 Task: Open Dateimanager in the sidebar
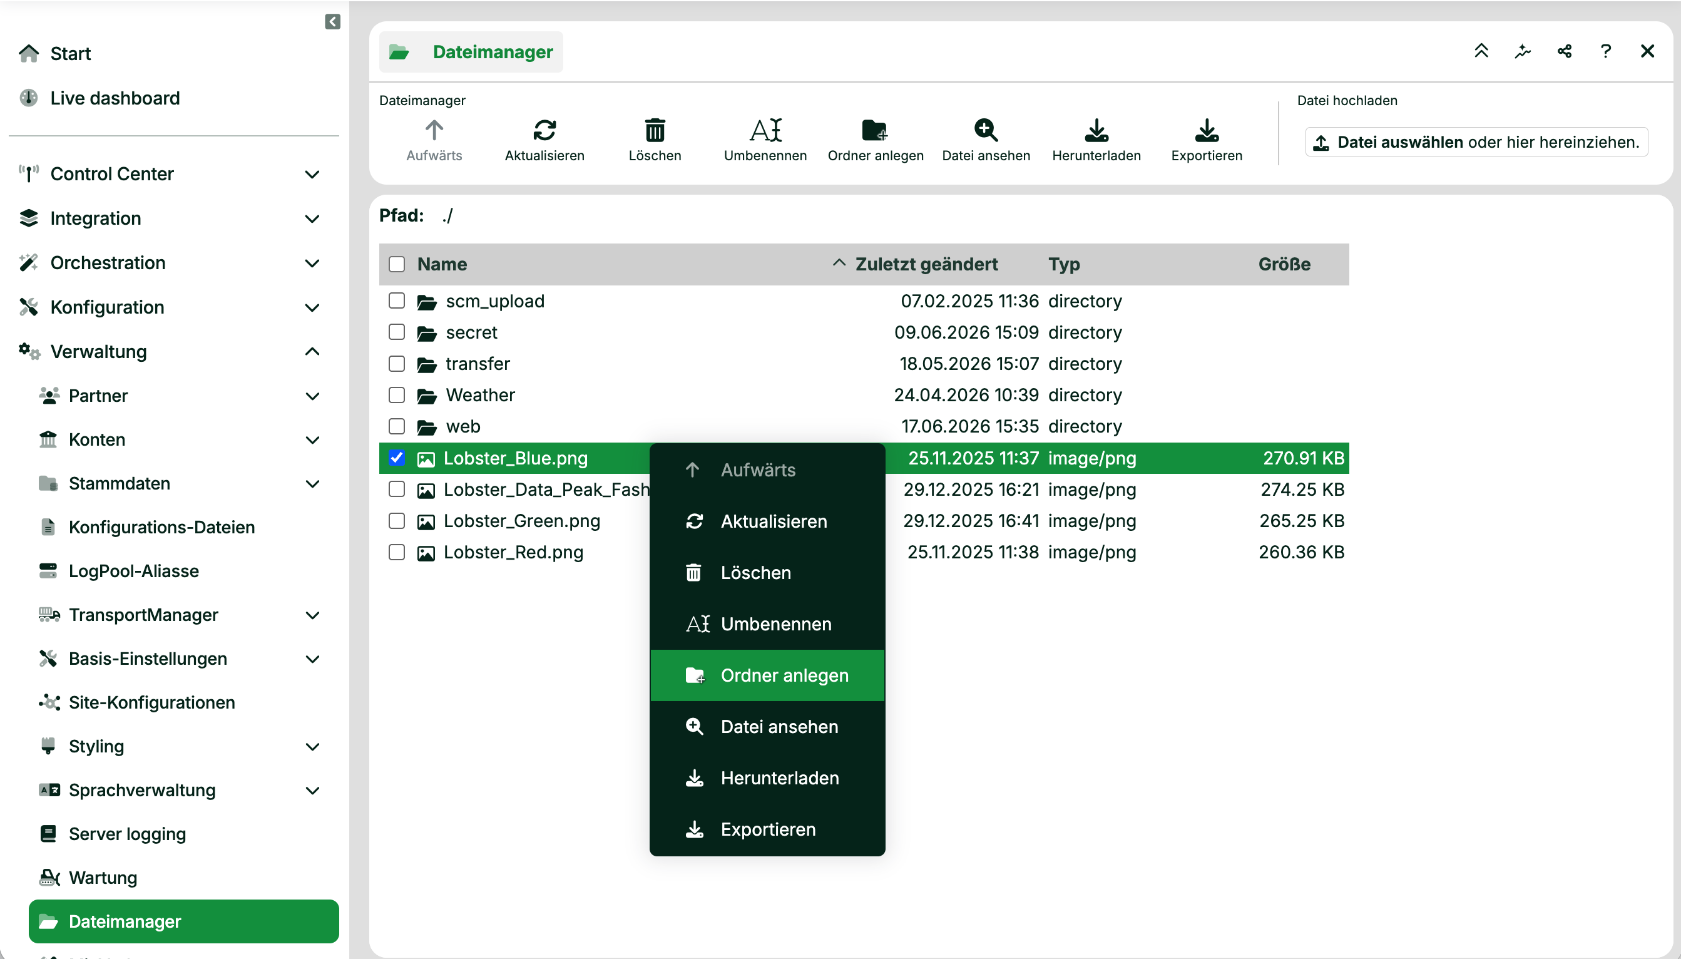[184, 921]
